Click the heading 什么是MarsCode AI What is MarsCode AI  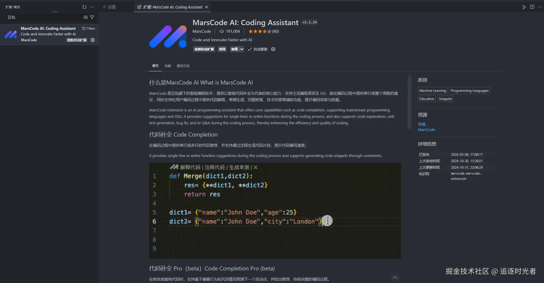[201, 83]
